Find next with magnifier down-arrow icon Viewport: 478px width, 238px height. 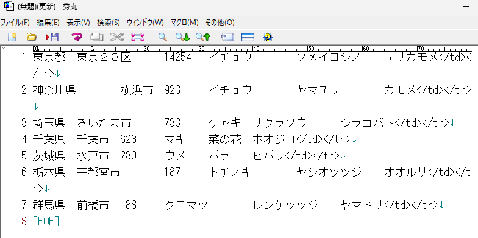(x=183, y=38)
